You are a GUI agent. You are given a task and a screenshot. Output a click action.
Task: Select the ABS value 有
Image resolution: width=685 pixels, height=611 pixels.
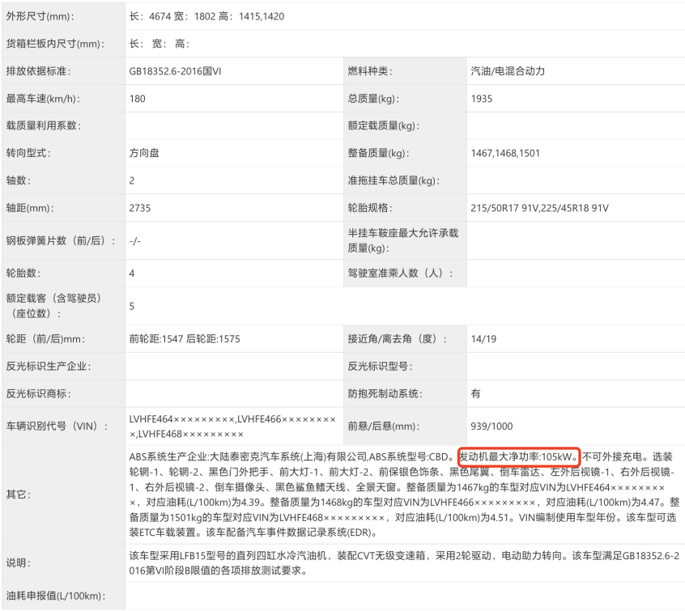pos(476,393)
